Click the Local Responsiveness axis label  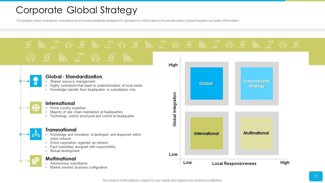pyautogui.click(x=234, y=163)
